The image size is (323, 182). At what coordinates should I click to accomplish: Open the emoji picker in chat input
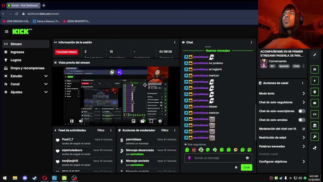pyautogui.click(x=247, y=158)
